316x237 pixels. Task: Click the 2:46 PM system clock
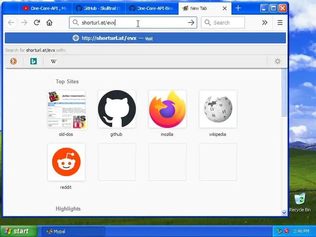(301, 231)
